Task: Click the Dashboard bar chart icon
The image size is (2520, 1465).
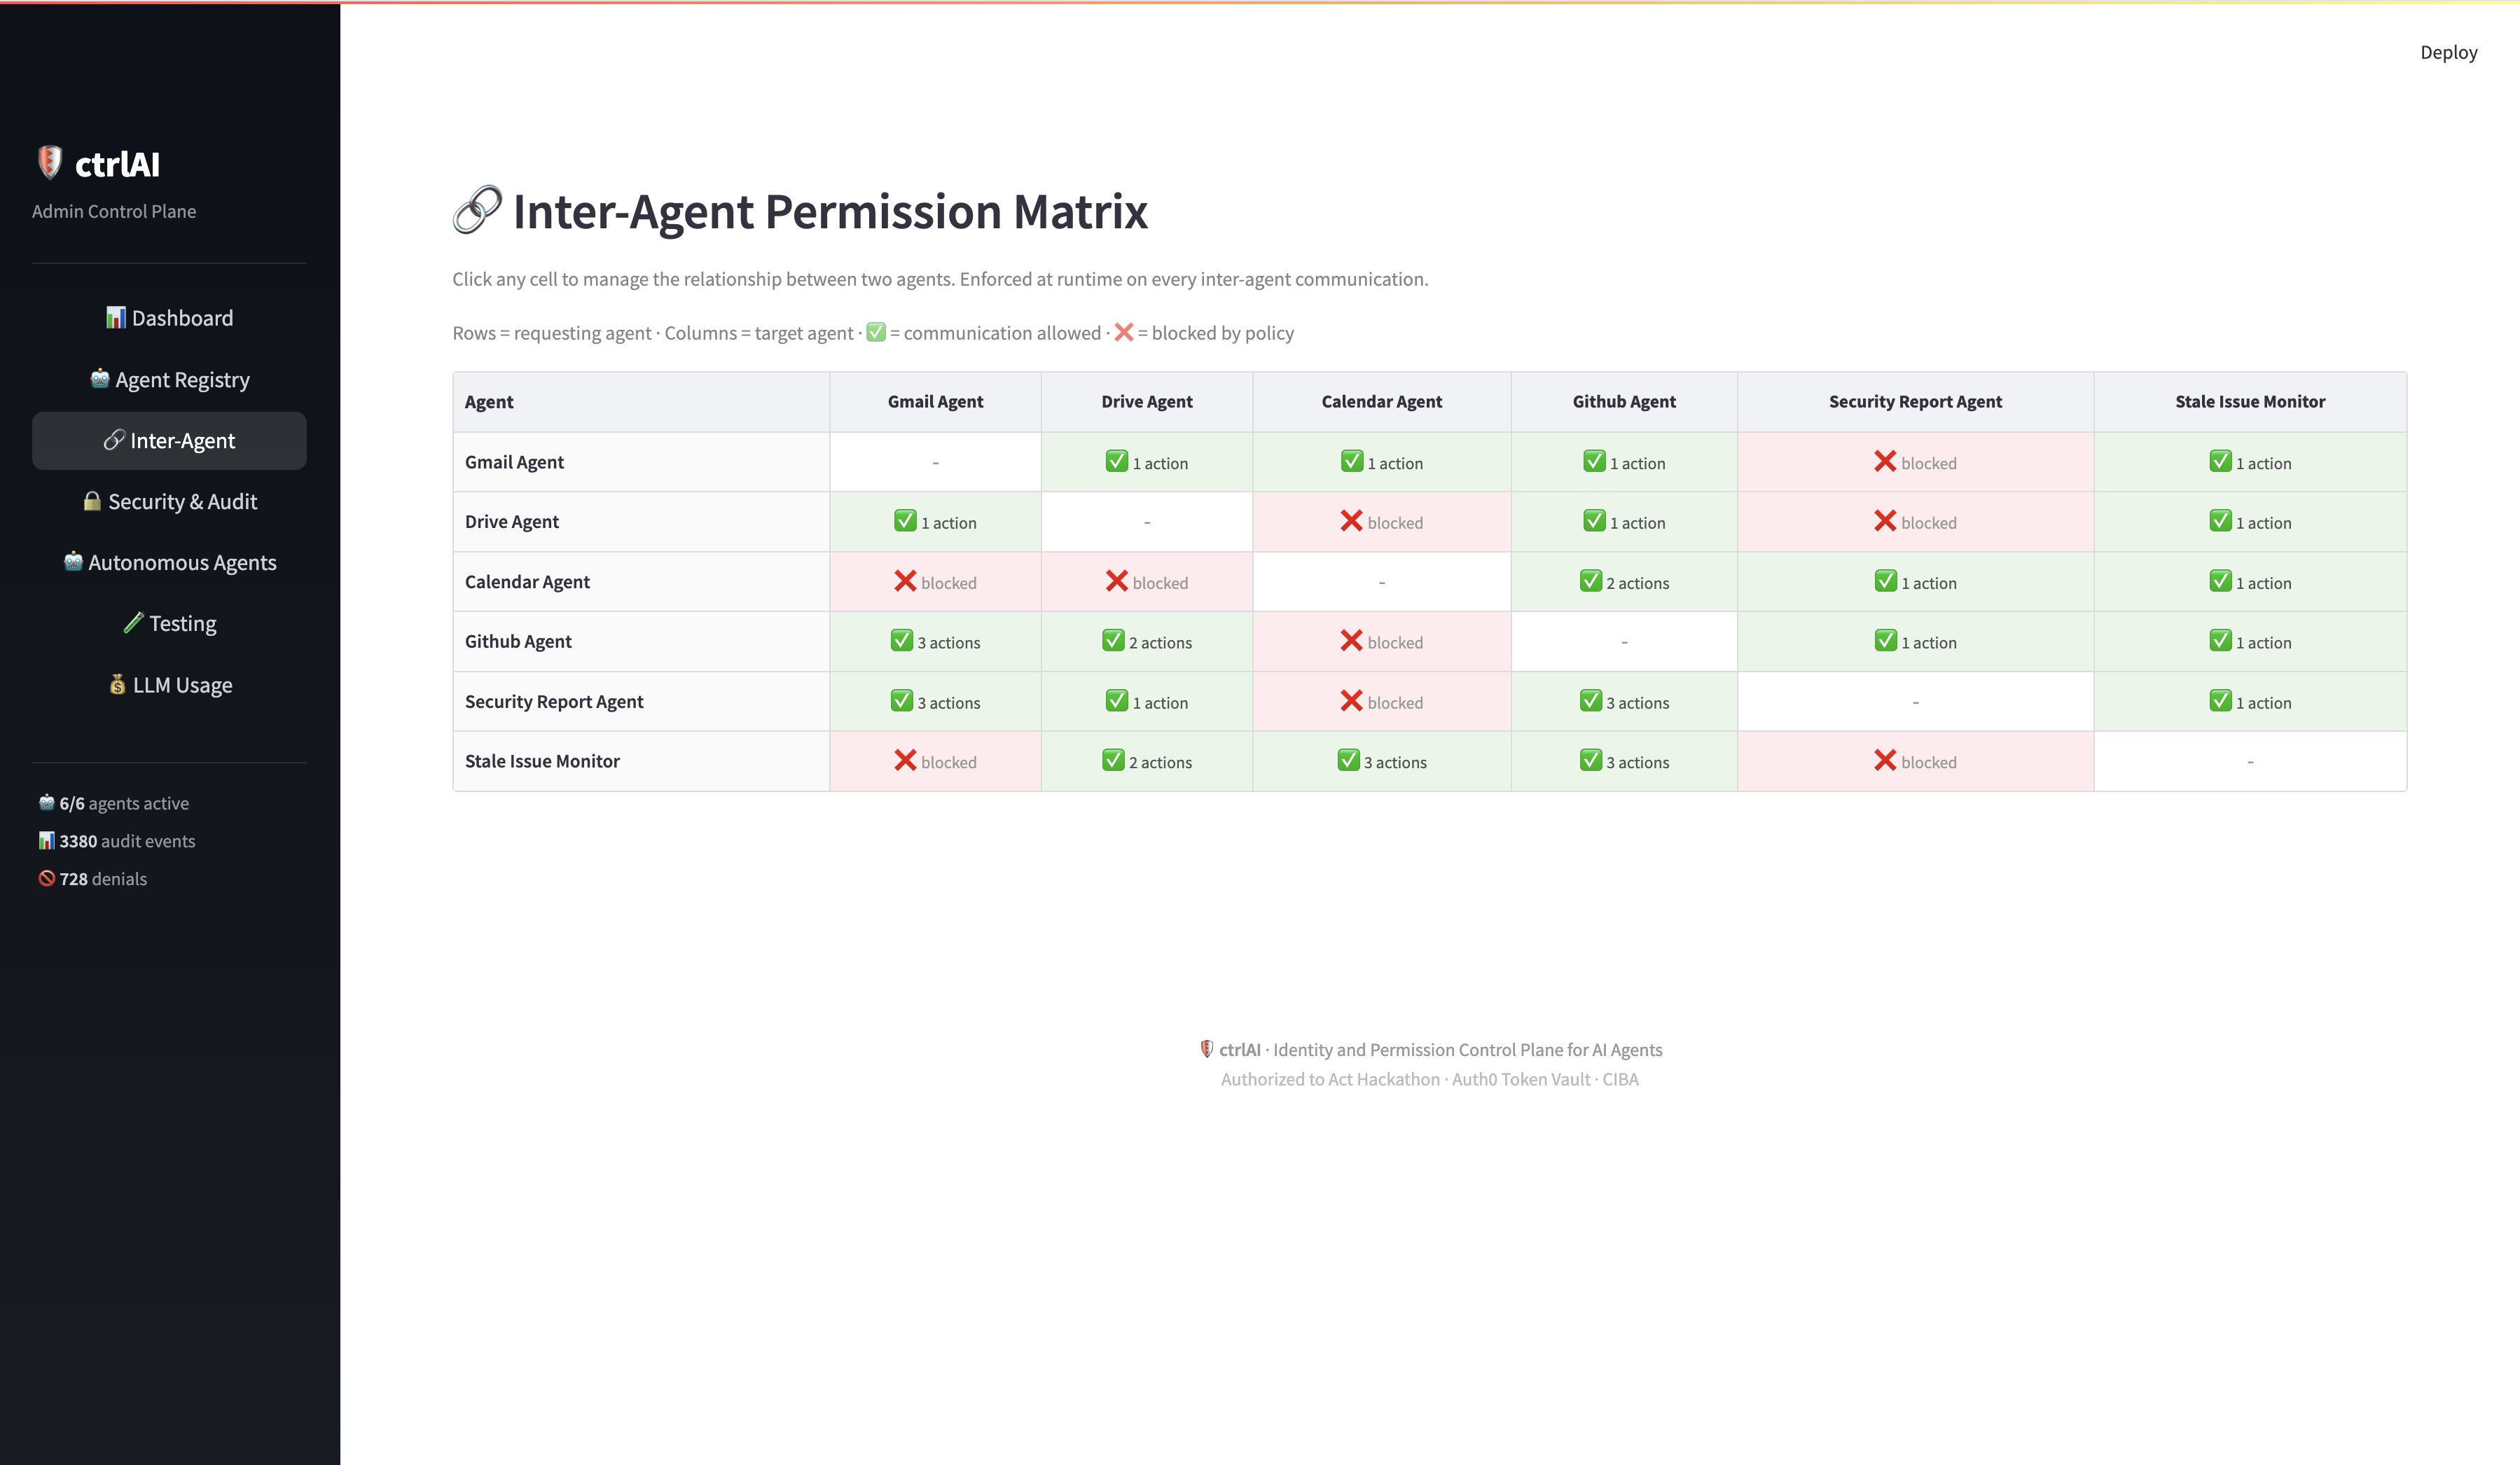Action: 116,317
